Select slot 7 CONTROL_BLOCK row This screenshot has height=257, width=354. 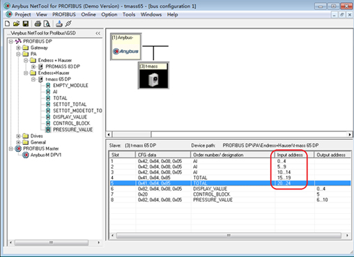point(230,194)
